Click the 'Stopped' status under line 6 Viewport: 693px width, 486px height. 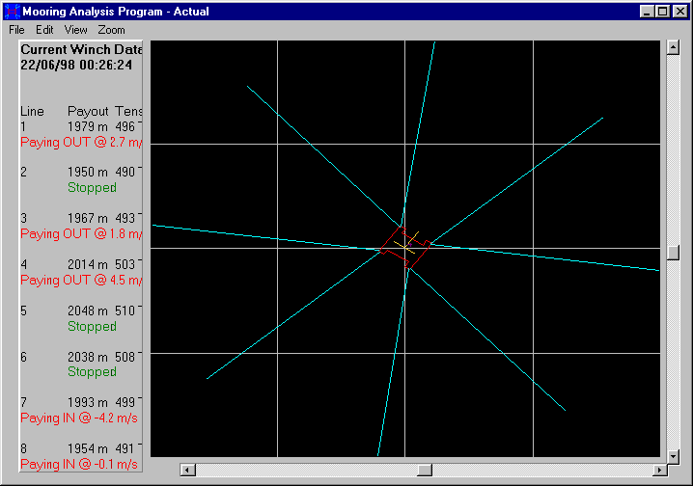[92, 371]
